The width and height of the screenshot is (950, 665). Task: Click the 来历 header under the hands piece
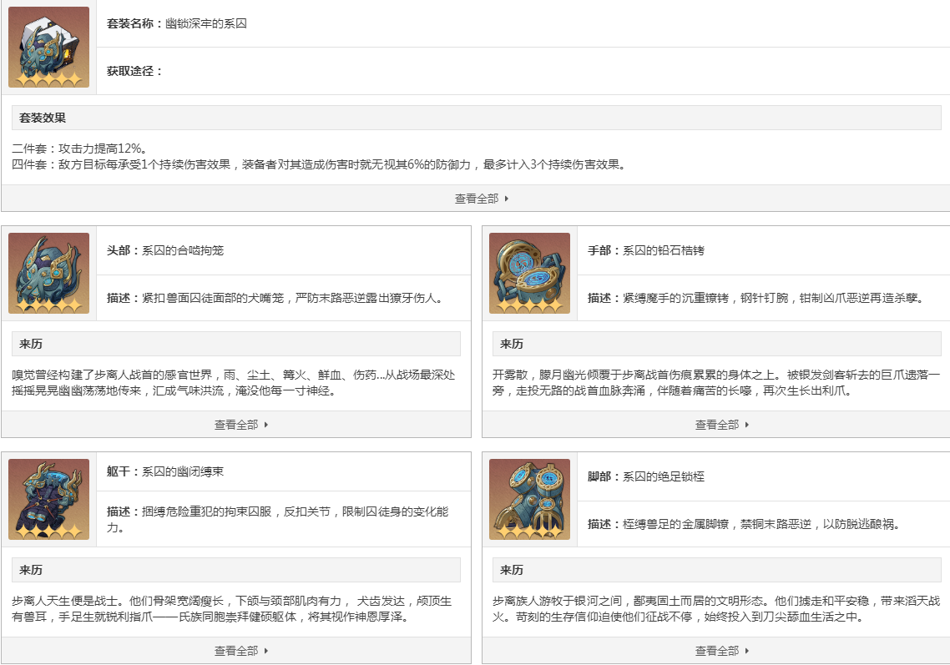point(512,343)
